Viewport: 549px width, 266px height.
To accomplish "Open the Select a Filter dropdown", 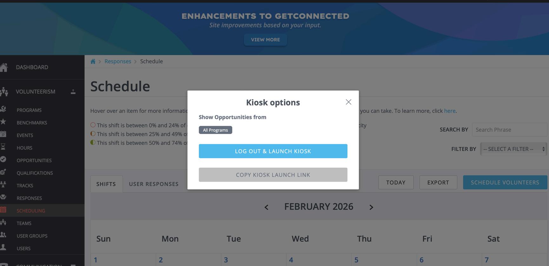I will pyautogui.click(x=513, y=149).
